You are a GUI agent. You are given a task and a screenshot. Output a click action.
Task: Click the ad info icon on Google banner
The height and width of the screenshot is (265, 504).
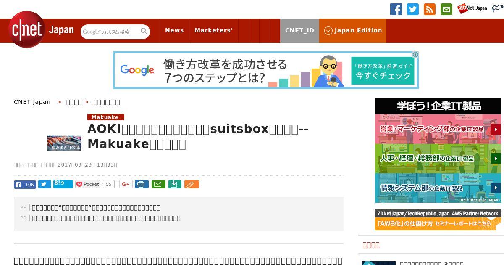tap(415, 55)
